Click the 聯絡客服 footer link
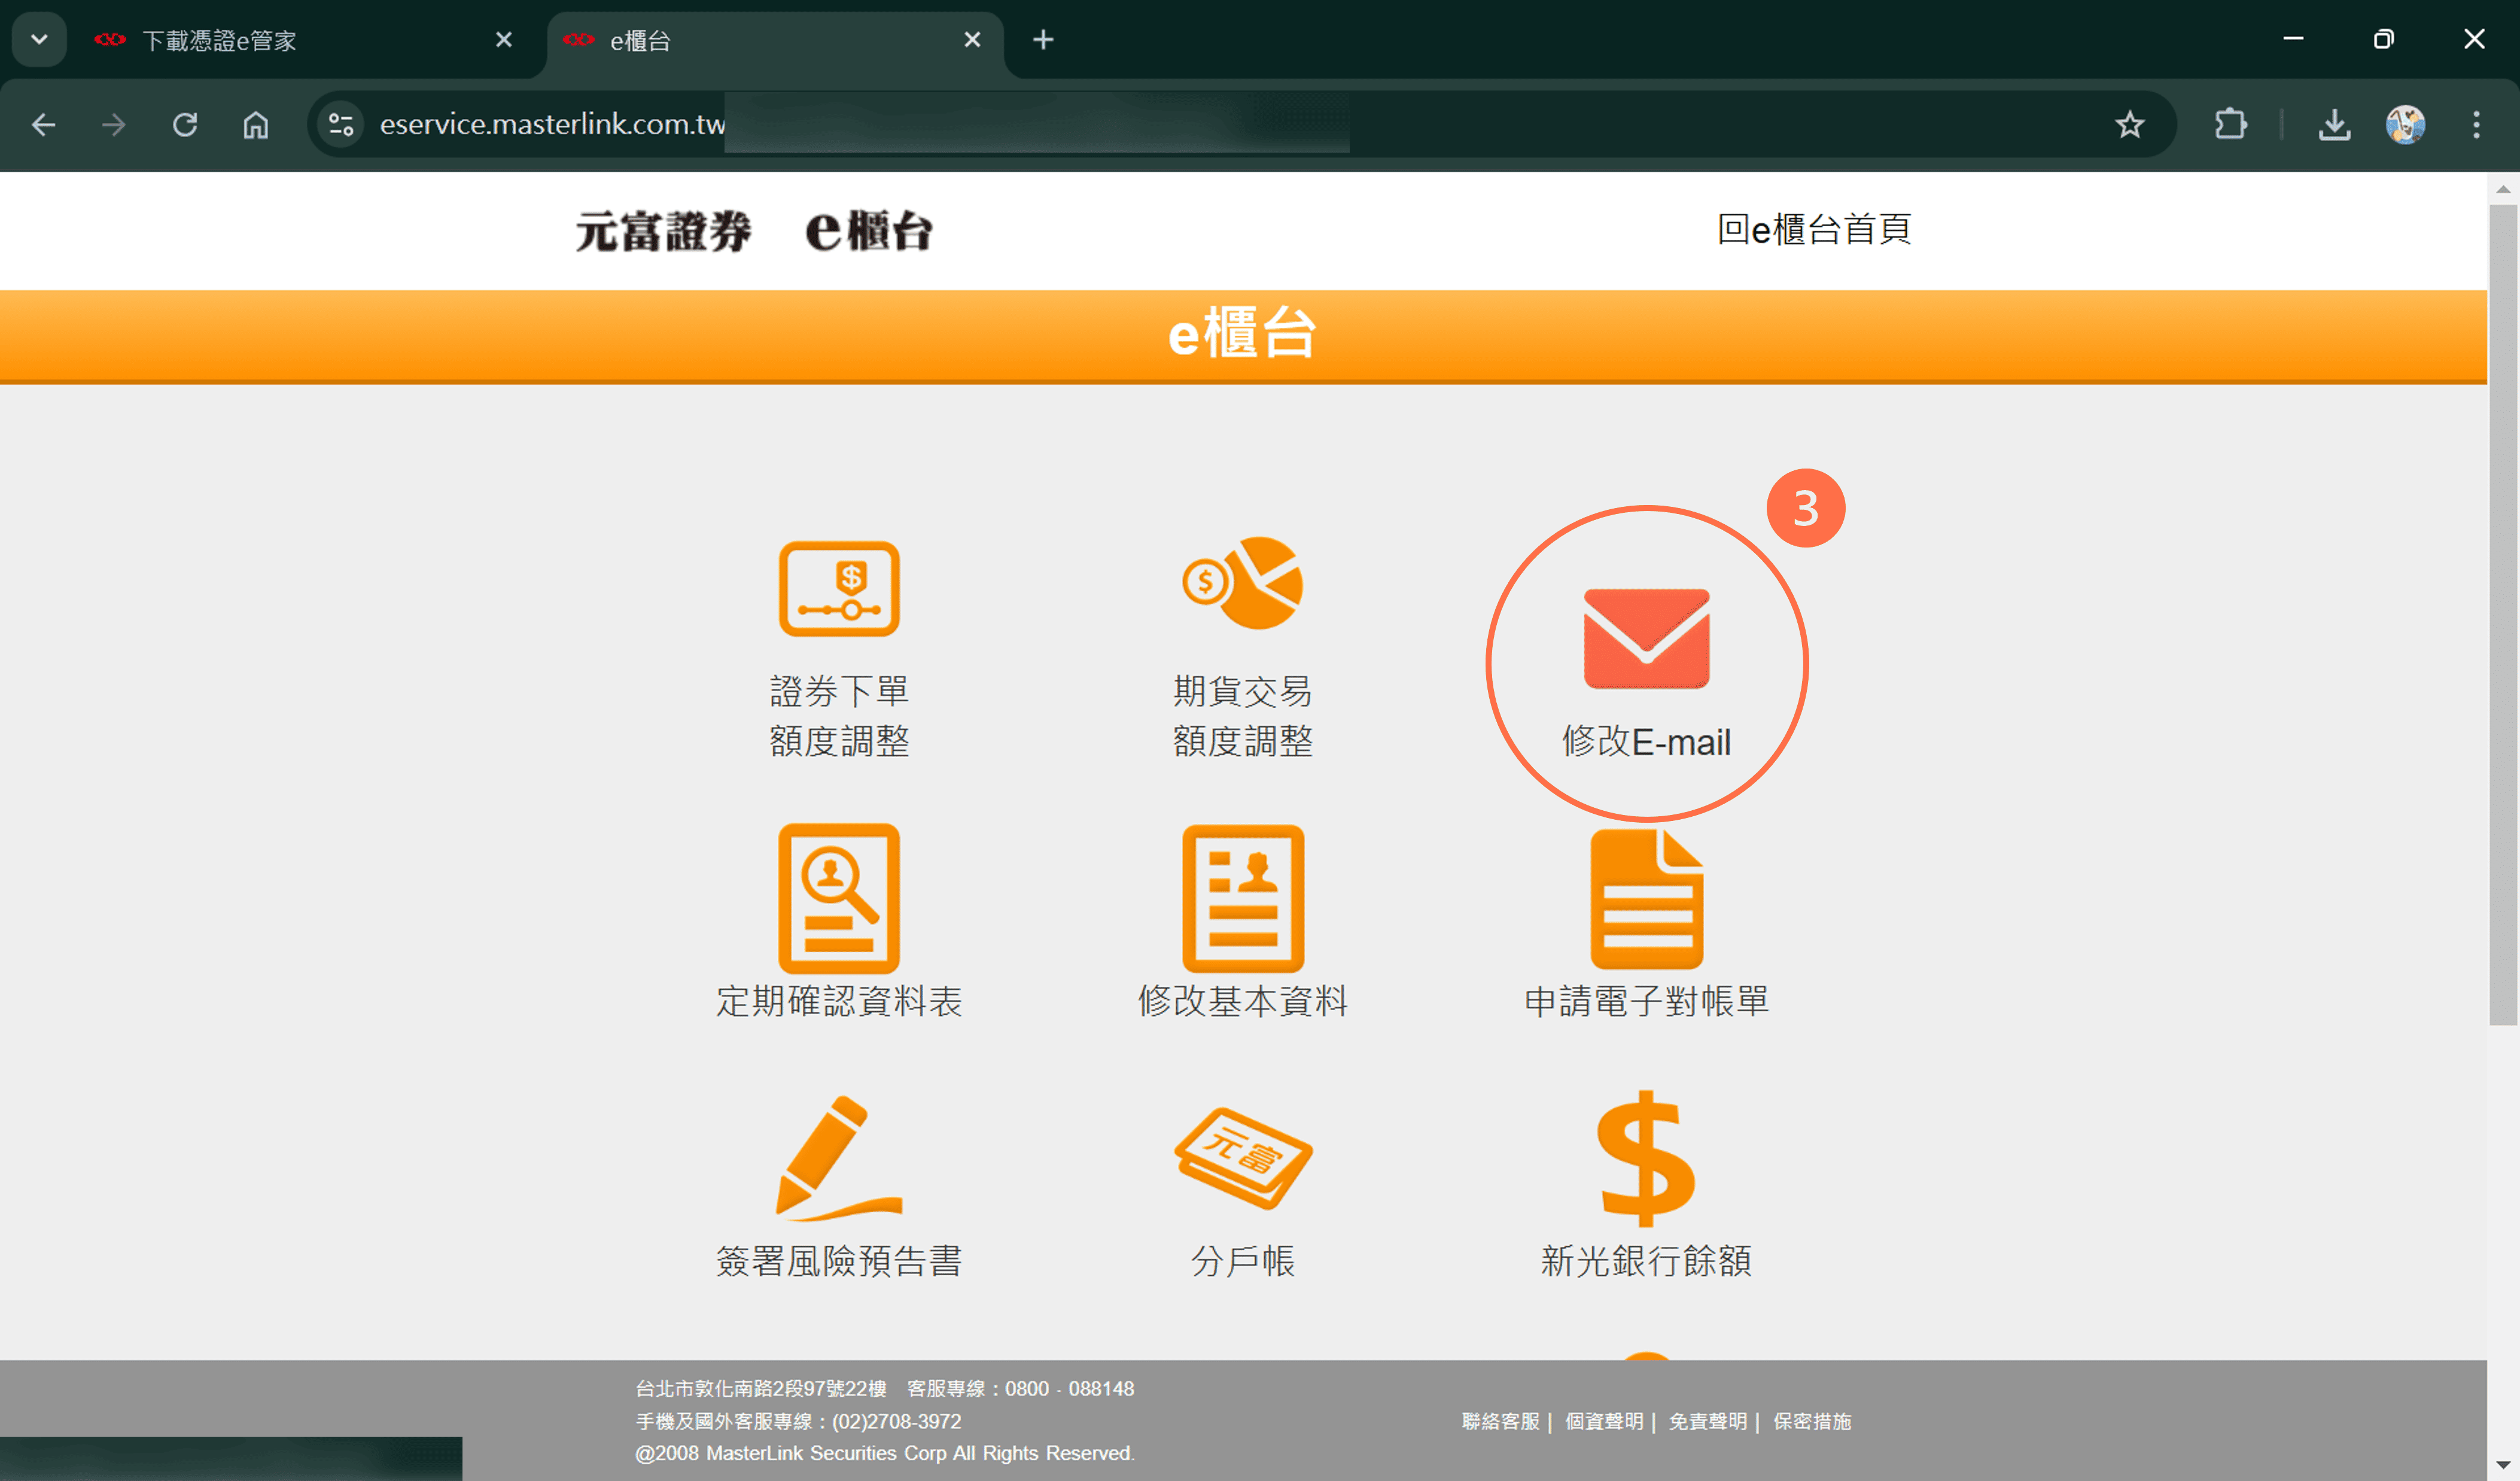Viewport: 2520px width, 1481px height. click(x=1500, y=1421)
